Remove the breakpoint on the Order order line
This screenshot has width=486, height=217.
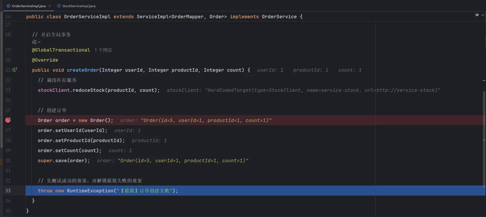pyautogui.click(x=8, y=120)
